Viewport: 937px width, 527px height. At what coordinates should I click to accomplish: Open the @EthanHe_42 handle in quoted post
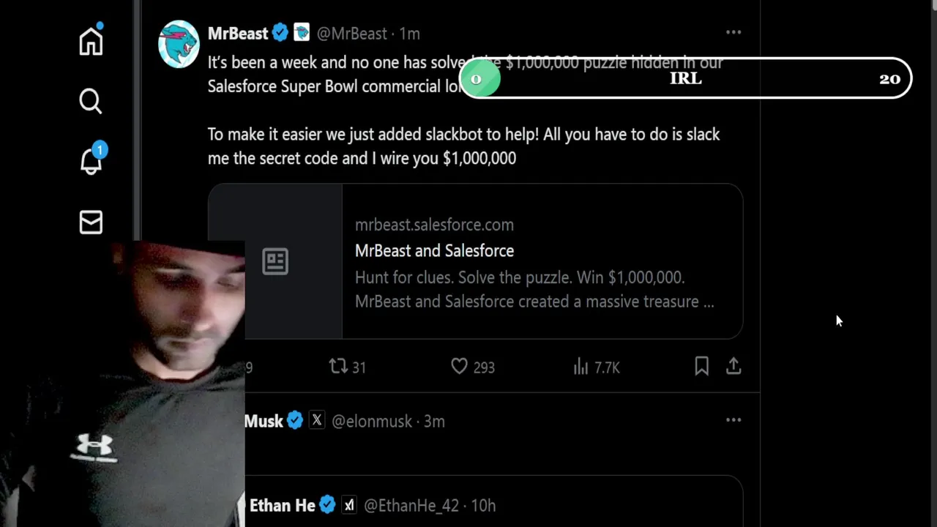411,506
